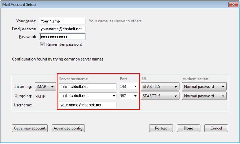Open incoming Authentication Normal password dropdown
This screenshot has height=144, width=240.
(x=204, y=87)
